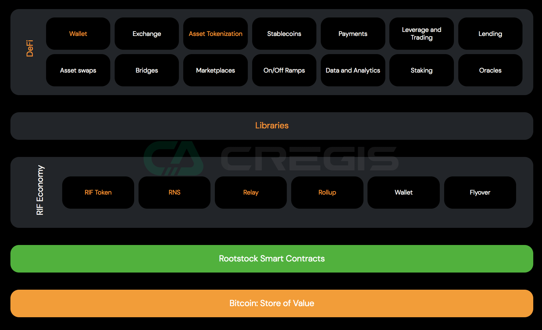Select the Leverage and Trading tile

click(421, 34)
